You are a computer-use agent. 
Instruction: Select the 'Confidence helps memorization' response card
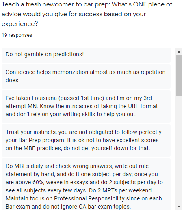tap(86, 77)
